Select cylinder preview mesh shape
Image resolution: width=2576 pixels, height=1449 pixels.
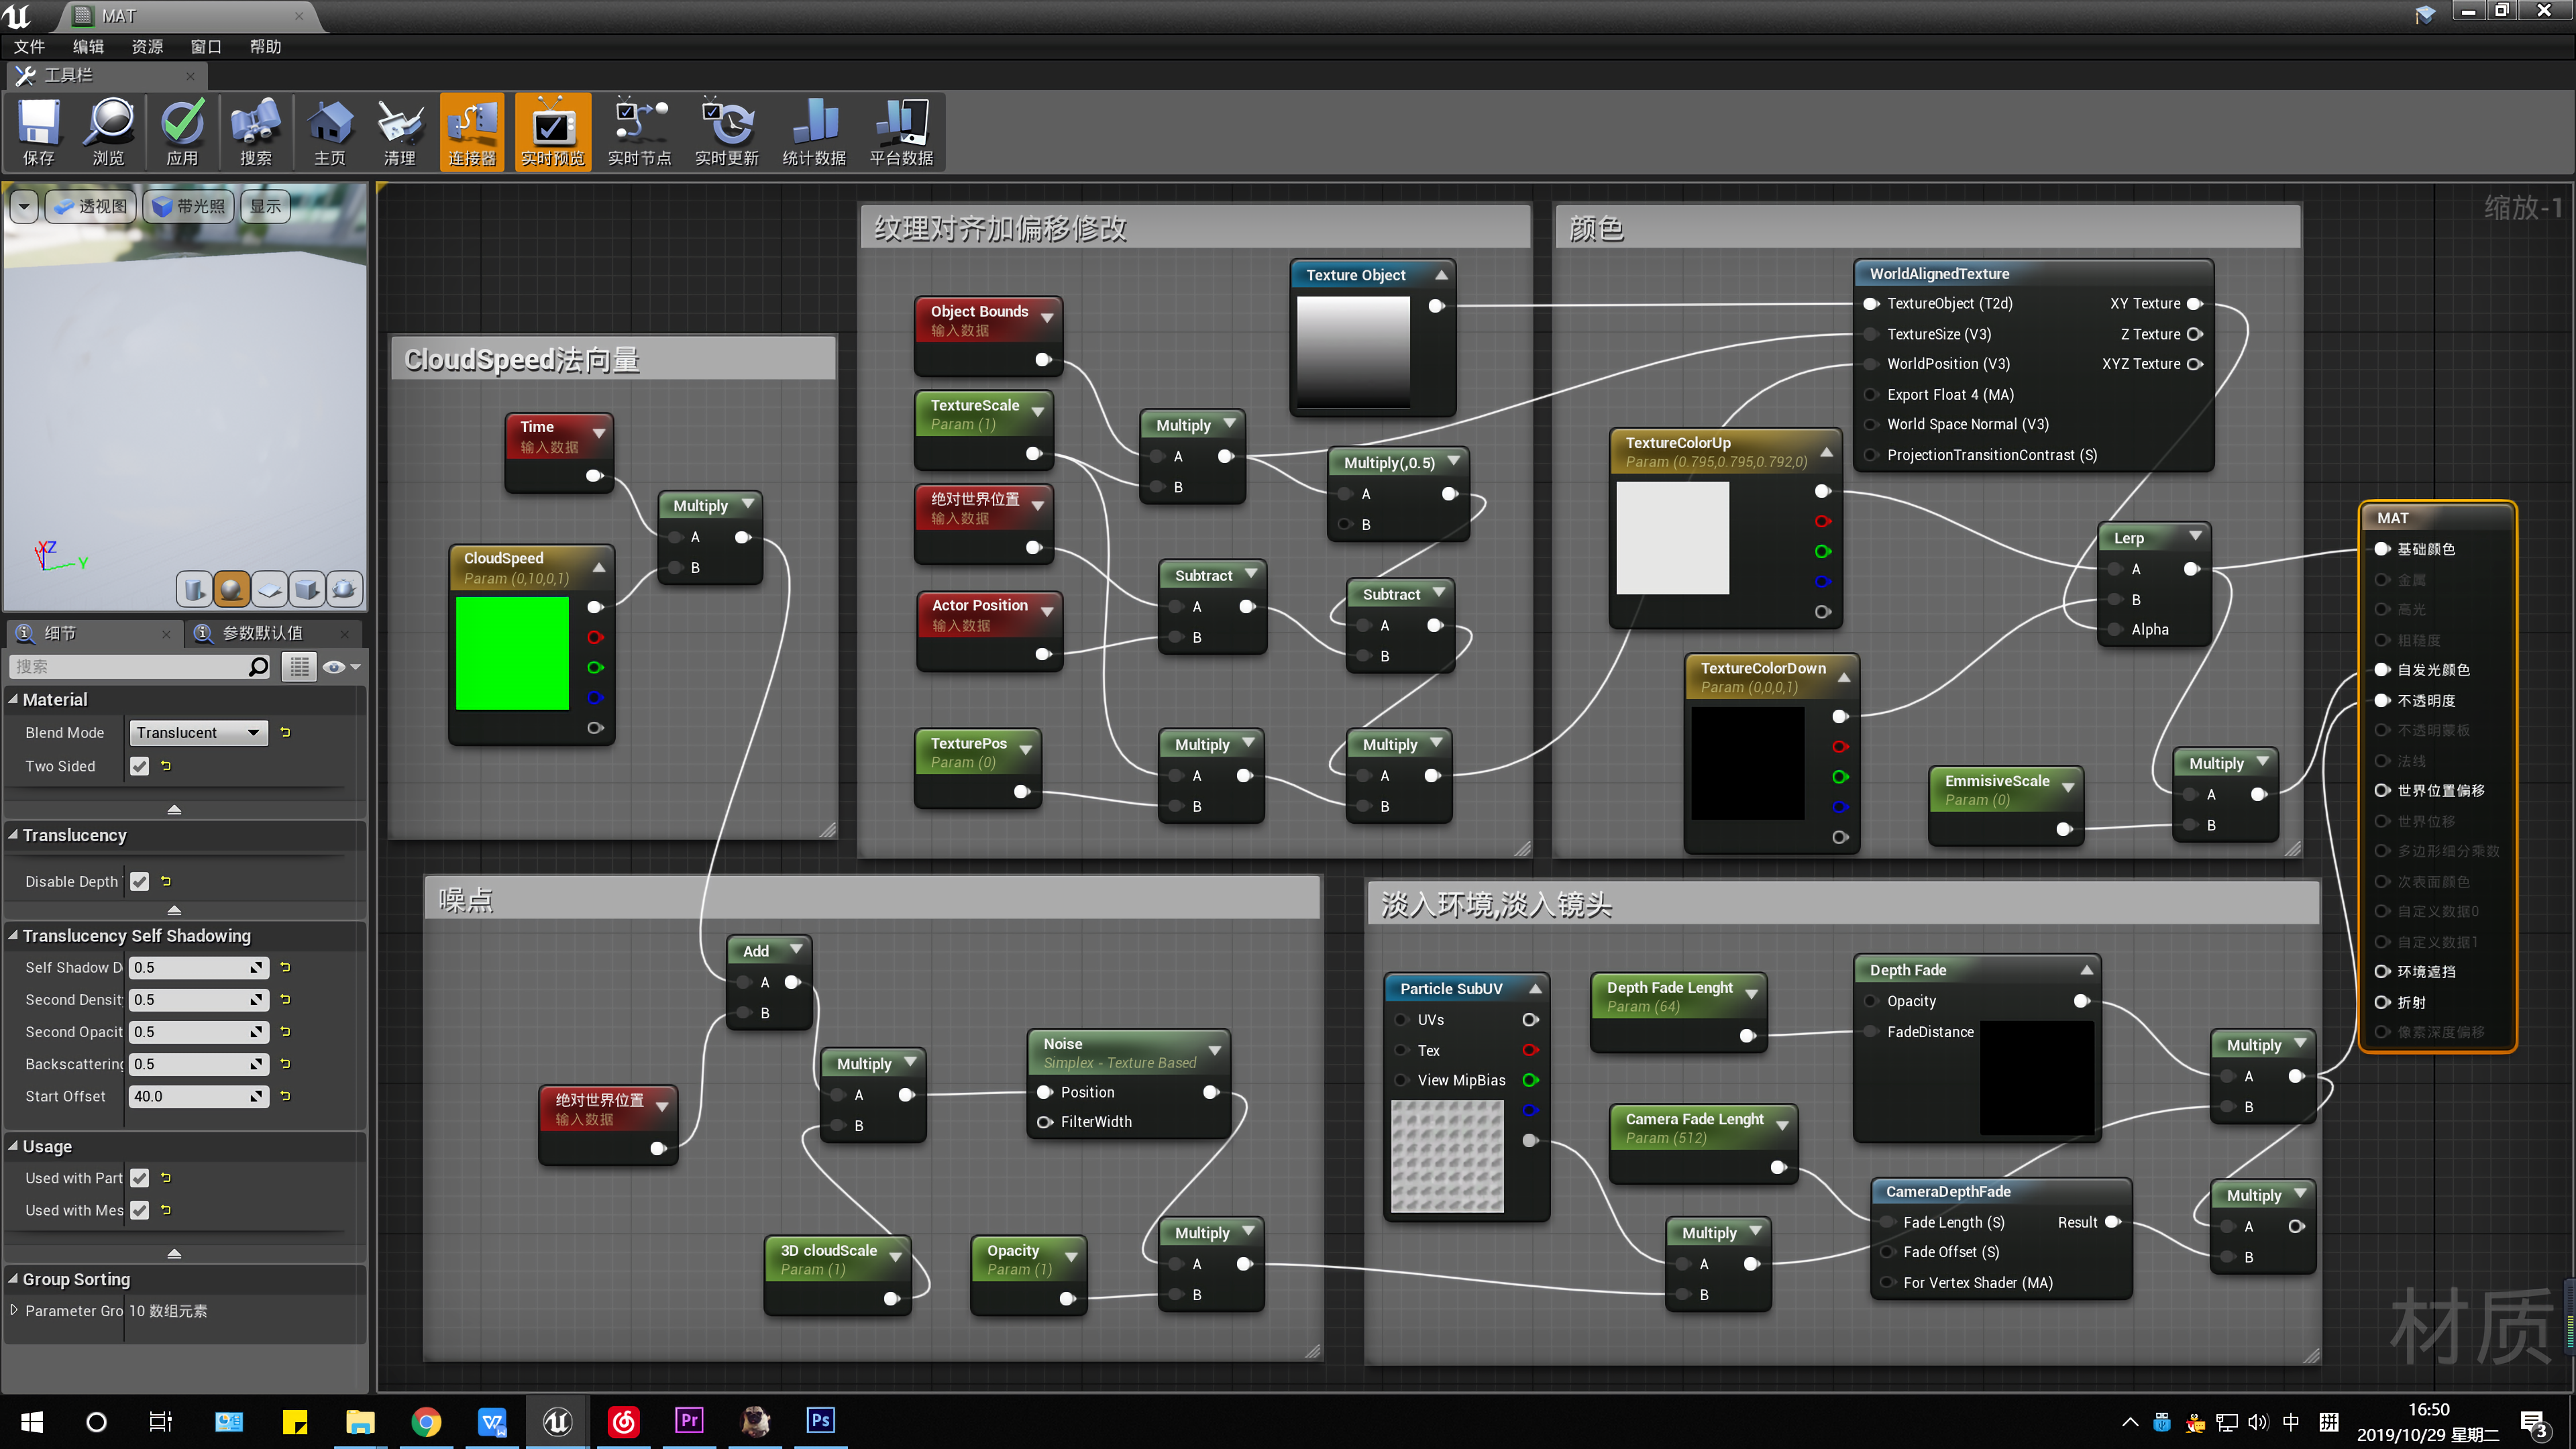194,589
